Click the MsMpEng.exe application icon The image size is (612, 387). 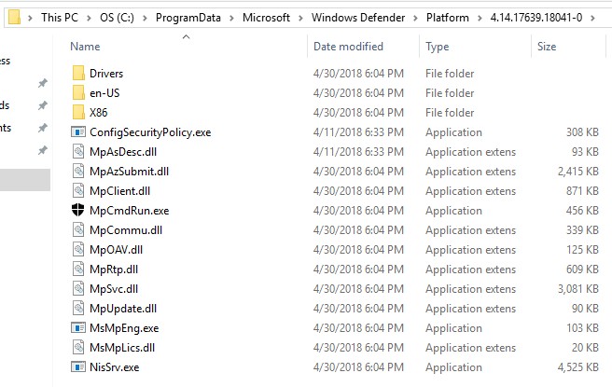pyautogui.click(x=78, y=328)
